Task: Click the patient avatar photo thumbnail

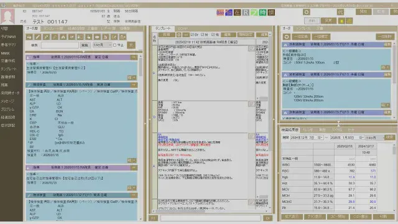Action: [7, 16]
